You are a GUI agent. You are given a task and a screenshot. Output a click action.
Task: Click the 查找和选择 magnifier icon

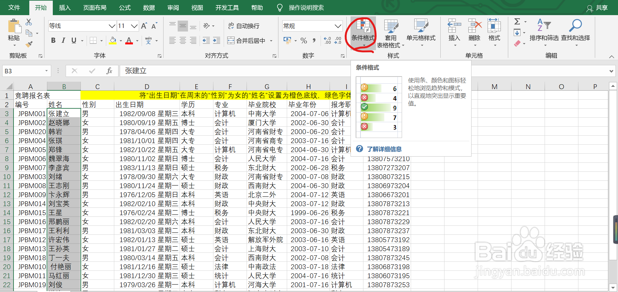pyautogui.click(x=575, y=25)
